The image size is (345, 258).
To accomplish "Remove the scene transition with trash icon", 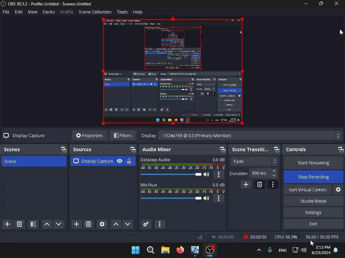I will (x=259, y=184).
